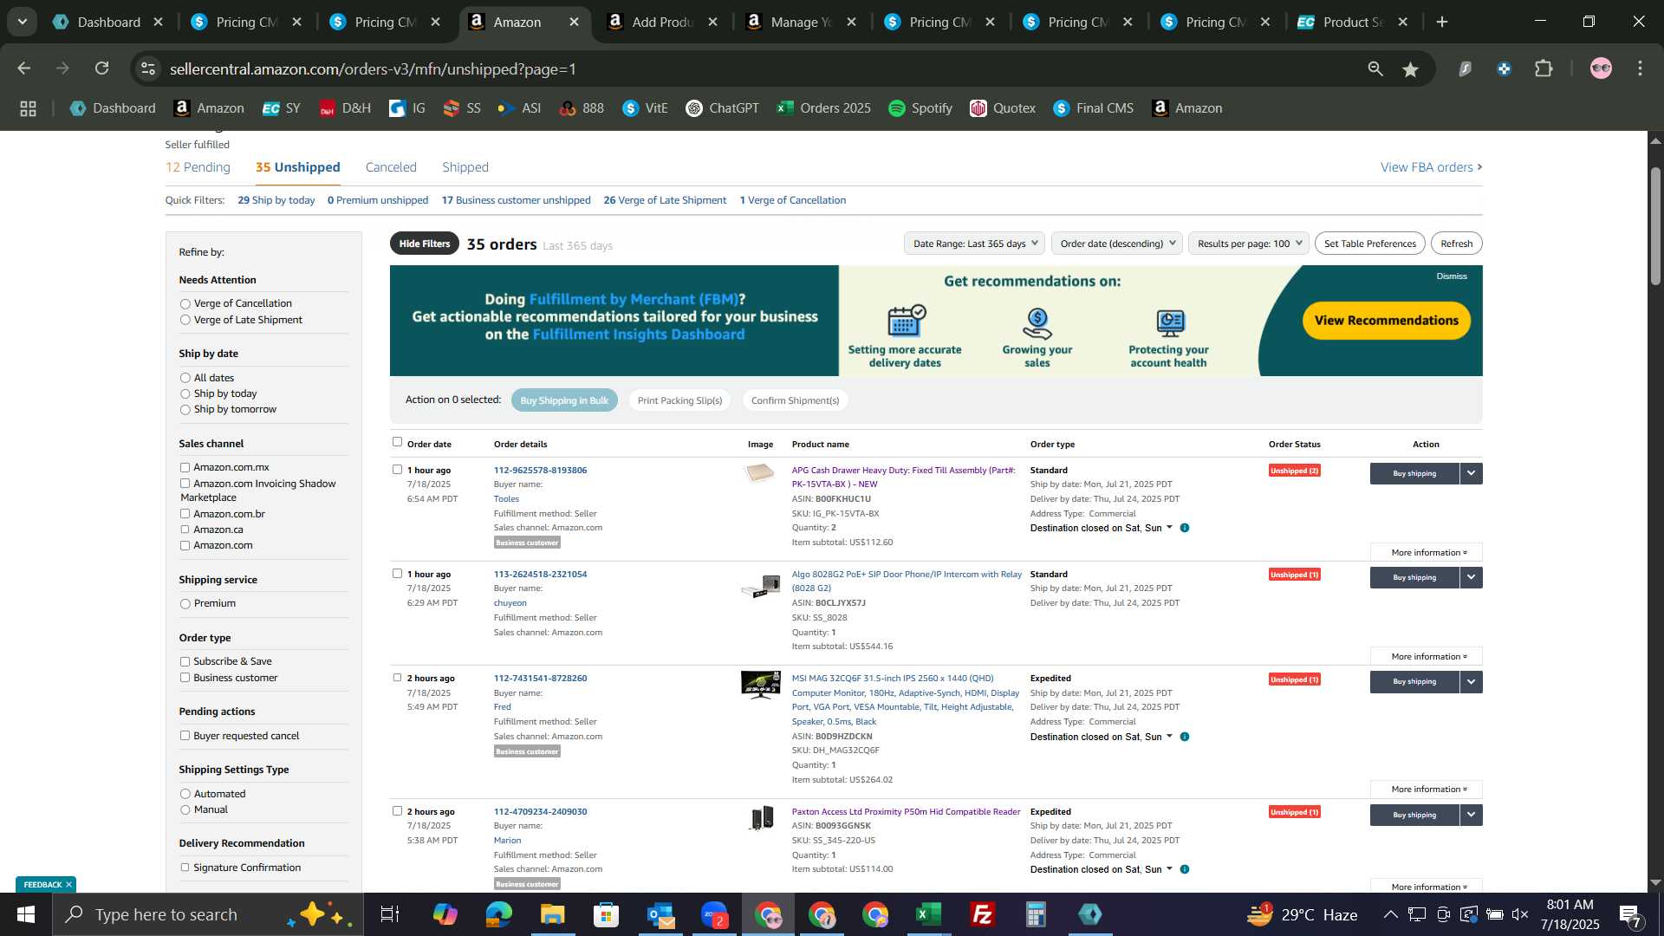1664x936 pixels.
Task: Open Task View on the taskbar
Action: 390,914
